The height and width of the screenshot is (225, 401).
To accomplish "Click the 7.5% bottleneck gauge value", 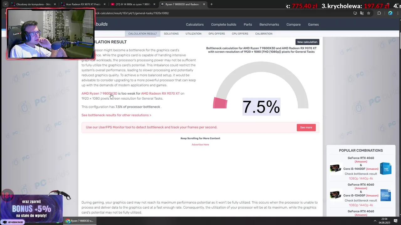I will coord(261,107).
